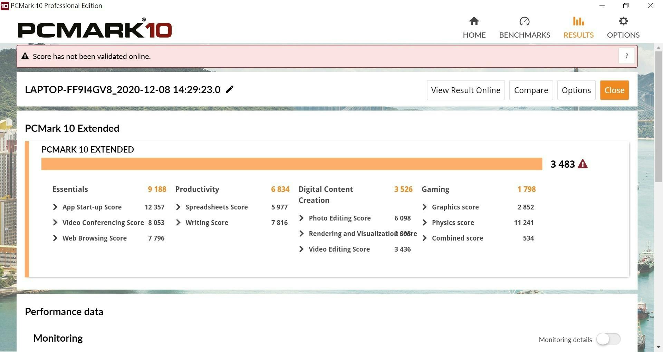Open the Home tab house icon
This screenshot has width=663, height=352.
[474, 21]
